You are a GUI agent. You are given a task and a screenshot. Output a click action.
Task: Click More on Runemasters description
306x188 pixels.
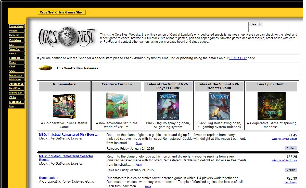148,186
